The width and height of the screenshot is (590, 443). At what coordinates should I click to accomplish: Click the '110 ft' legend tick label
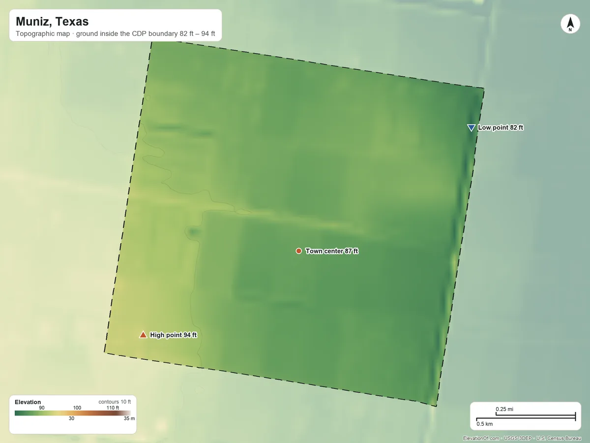[x=113, y=408]
